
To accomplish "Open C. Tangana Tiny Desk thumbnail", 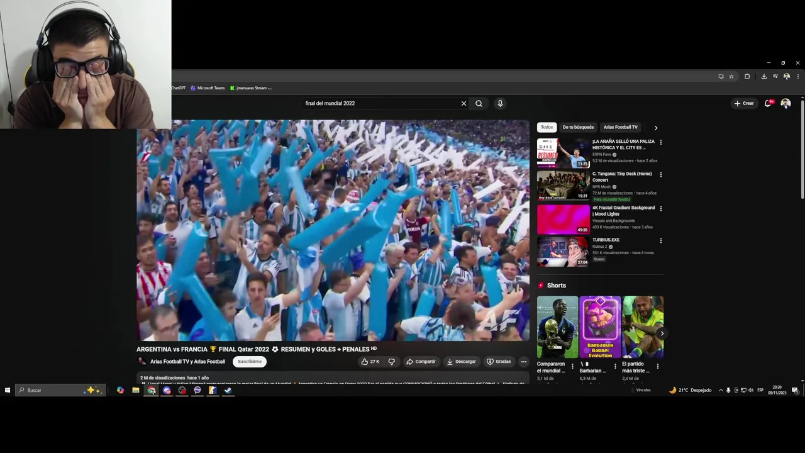I will pos(563,186).
